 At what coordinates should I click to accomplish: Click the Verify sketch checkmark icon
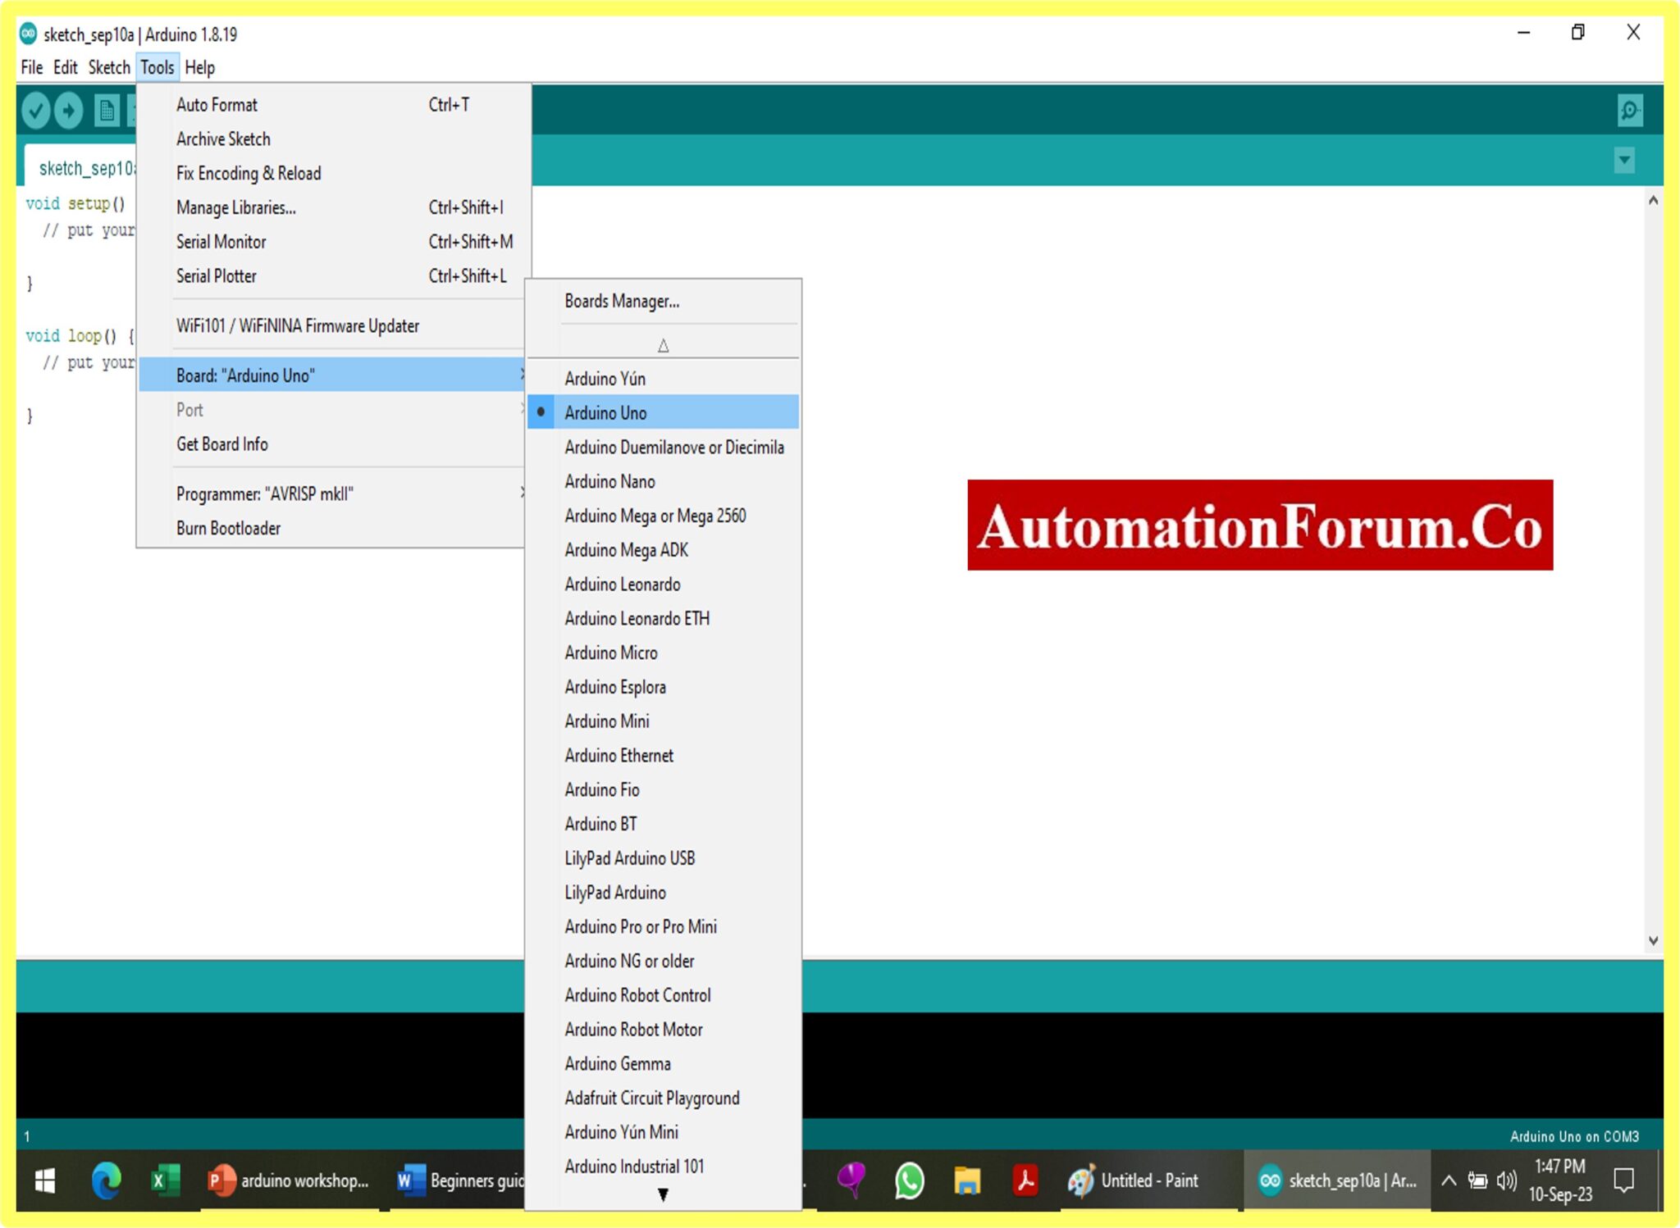35,110
